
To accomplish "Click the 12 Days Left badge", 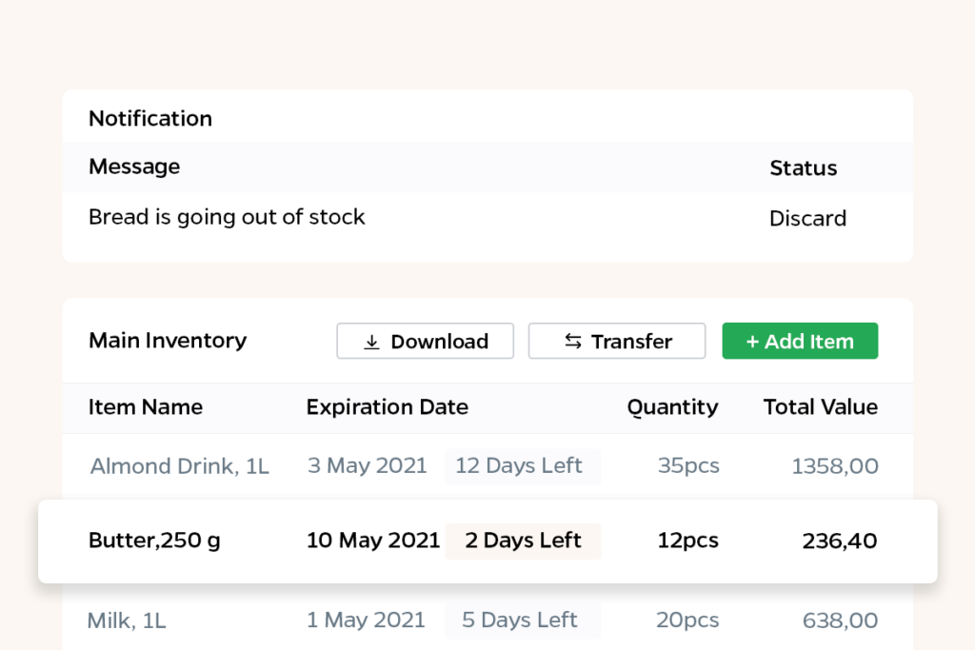I will (x=523, y=466).
